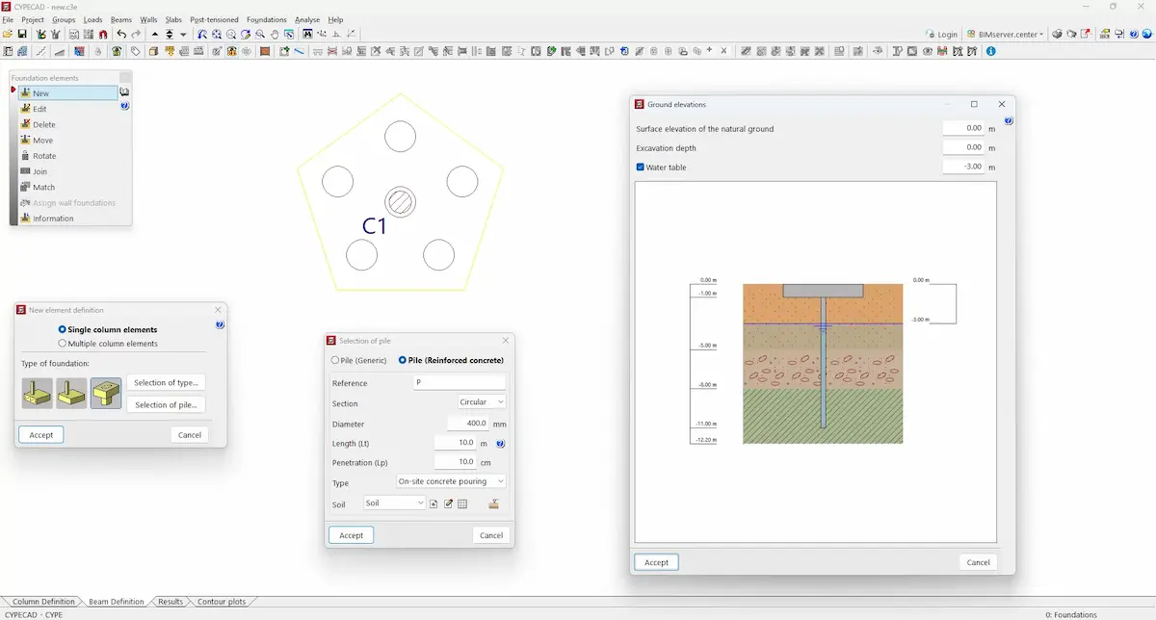Click the blue help icon in top-right toolbar
This screenshot has height=620, width=1156.
pos(1134,34)
